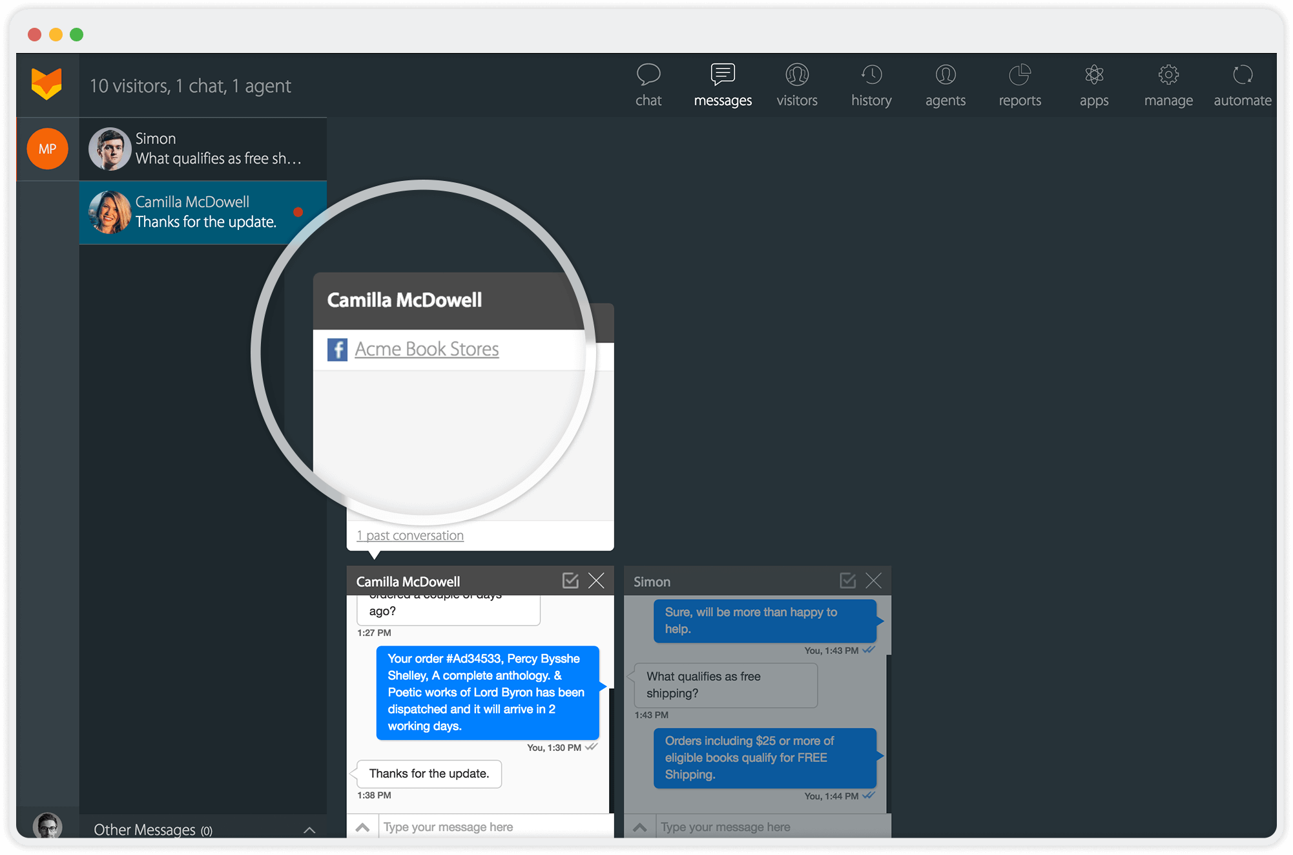This screenshot has height=855, width=1293.
Task: Click the Camilla McDowell chat window title
Action: point(408,582)
